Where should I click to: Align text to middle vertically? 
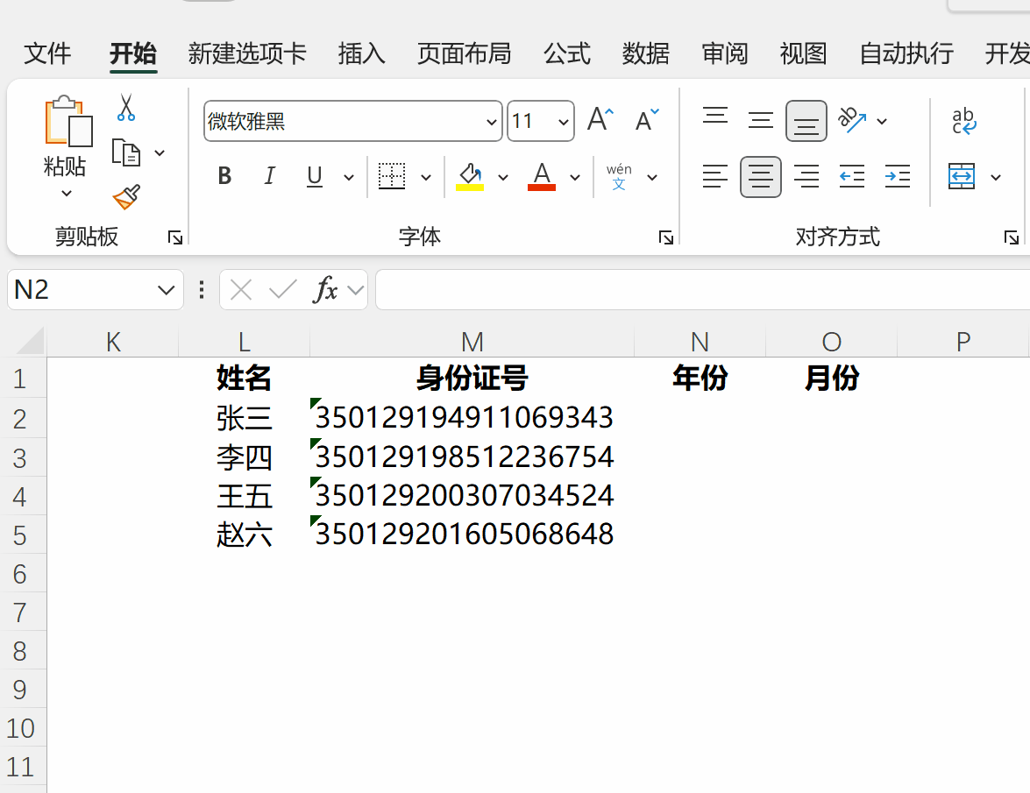(761, 120)
